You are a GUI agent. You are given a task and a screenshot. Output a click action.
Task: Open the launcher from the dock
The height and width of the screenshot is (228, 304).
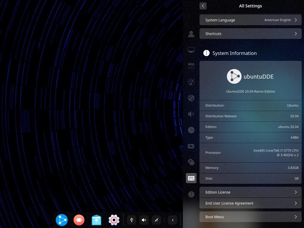[x=62, y=220]
